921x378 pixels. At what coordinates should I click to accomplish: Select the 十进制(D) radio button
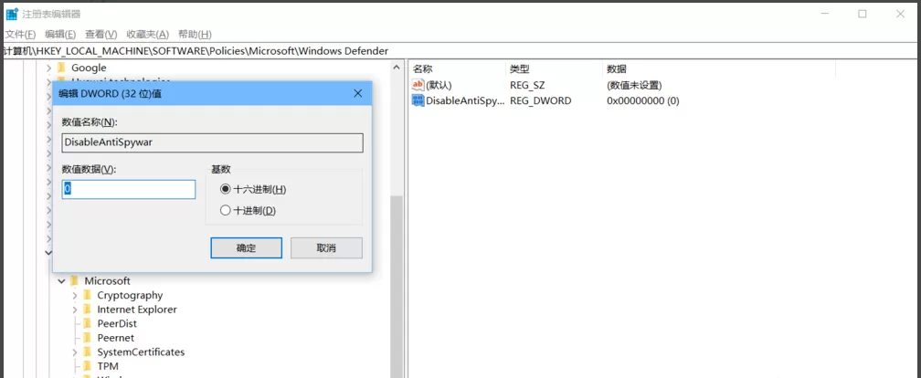226,211
